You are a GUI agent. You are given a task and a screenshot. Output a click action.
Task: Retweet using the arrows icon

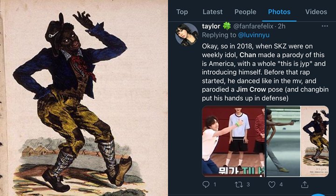[x=239, y=184]
